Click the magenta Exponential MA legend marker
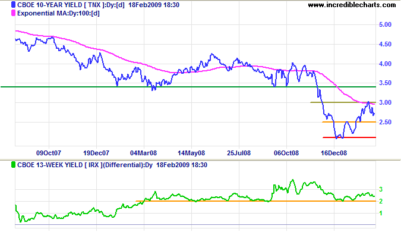Screen dimensions: 401x235 tap(13, 13)
